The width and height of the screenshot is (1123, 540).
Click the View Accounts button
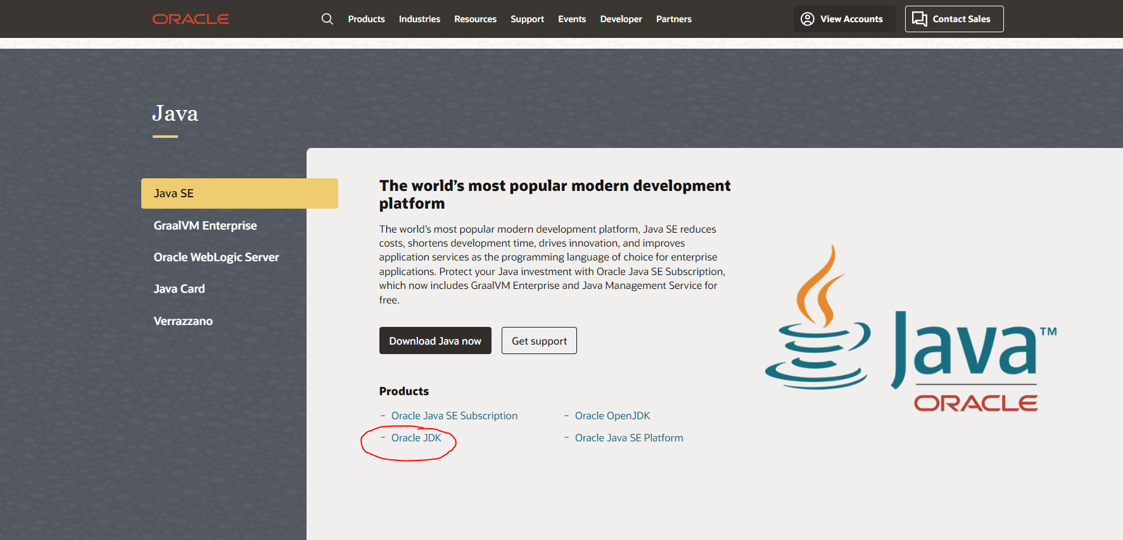(844, 19)
